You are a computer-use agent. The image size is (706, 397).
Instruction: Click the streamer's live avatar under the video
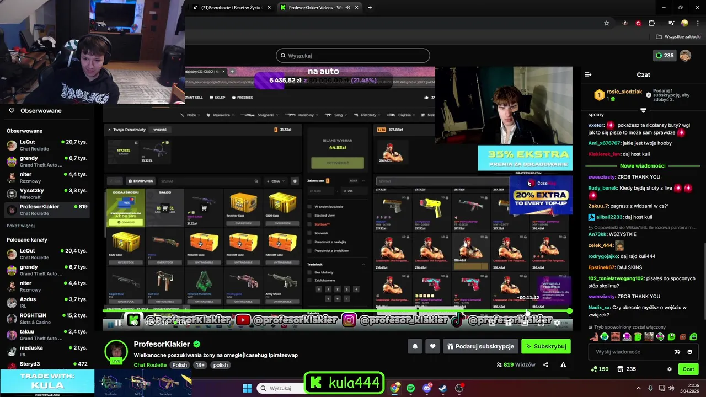(x=116, y=353)
